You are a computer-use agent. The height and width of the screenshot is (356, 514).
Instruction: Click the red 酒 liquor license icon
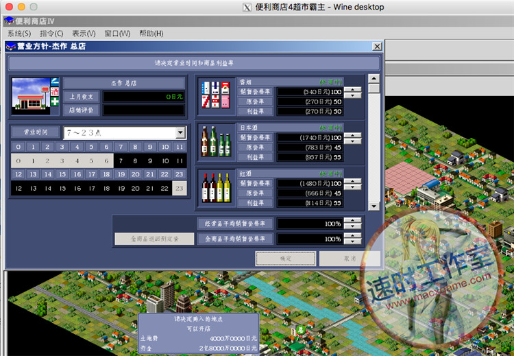(55, 91)
